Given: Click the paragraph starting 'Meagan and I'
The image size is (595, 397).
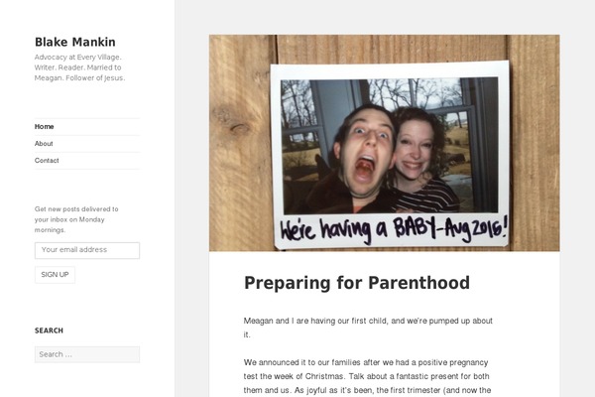Looking at the screenshot, I should [368, 328].
